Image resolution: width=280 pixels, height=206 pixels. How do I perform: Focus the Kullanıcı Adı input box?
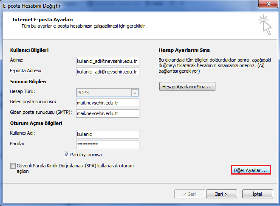click(x=107, y=134)
